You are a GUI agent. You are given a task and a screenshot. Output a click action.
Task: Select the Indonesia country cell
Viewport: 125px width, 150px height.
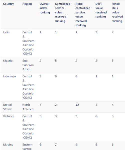[x=9, y=76]
